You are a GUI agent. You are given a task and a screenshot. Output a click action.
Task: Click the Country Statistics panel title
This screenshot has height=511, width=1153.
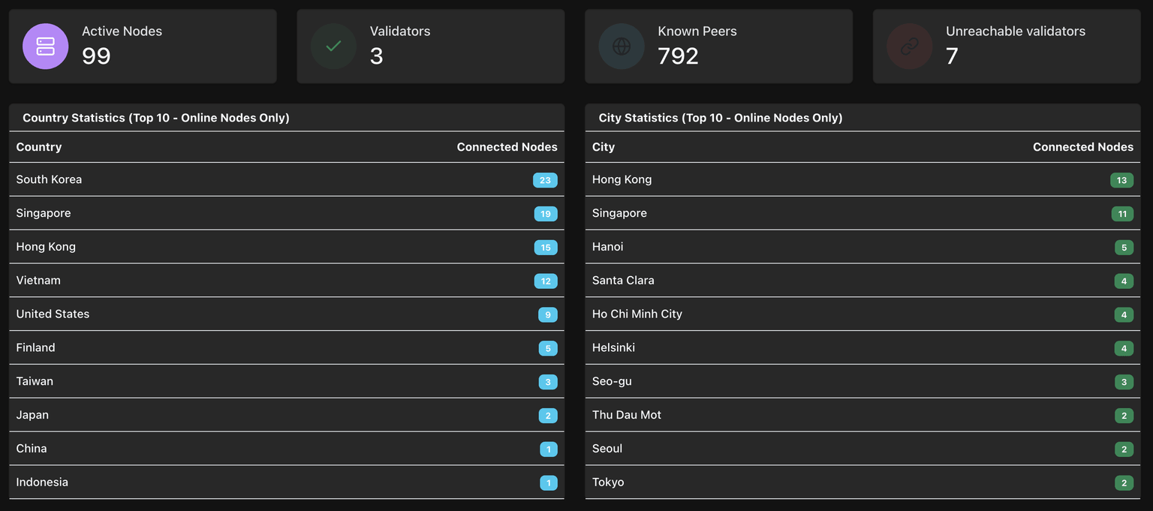coord(156,118)
